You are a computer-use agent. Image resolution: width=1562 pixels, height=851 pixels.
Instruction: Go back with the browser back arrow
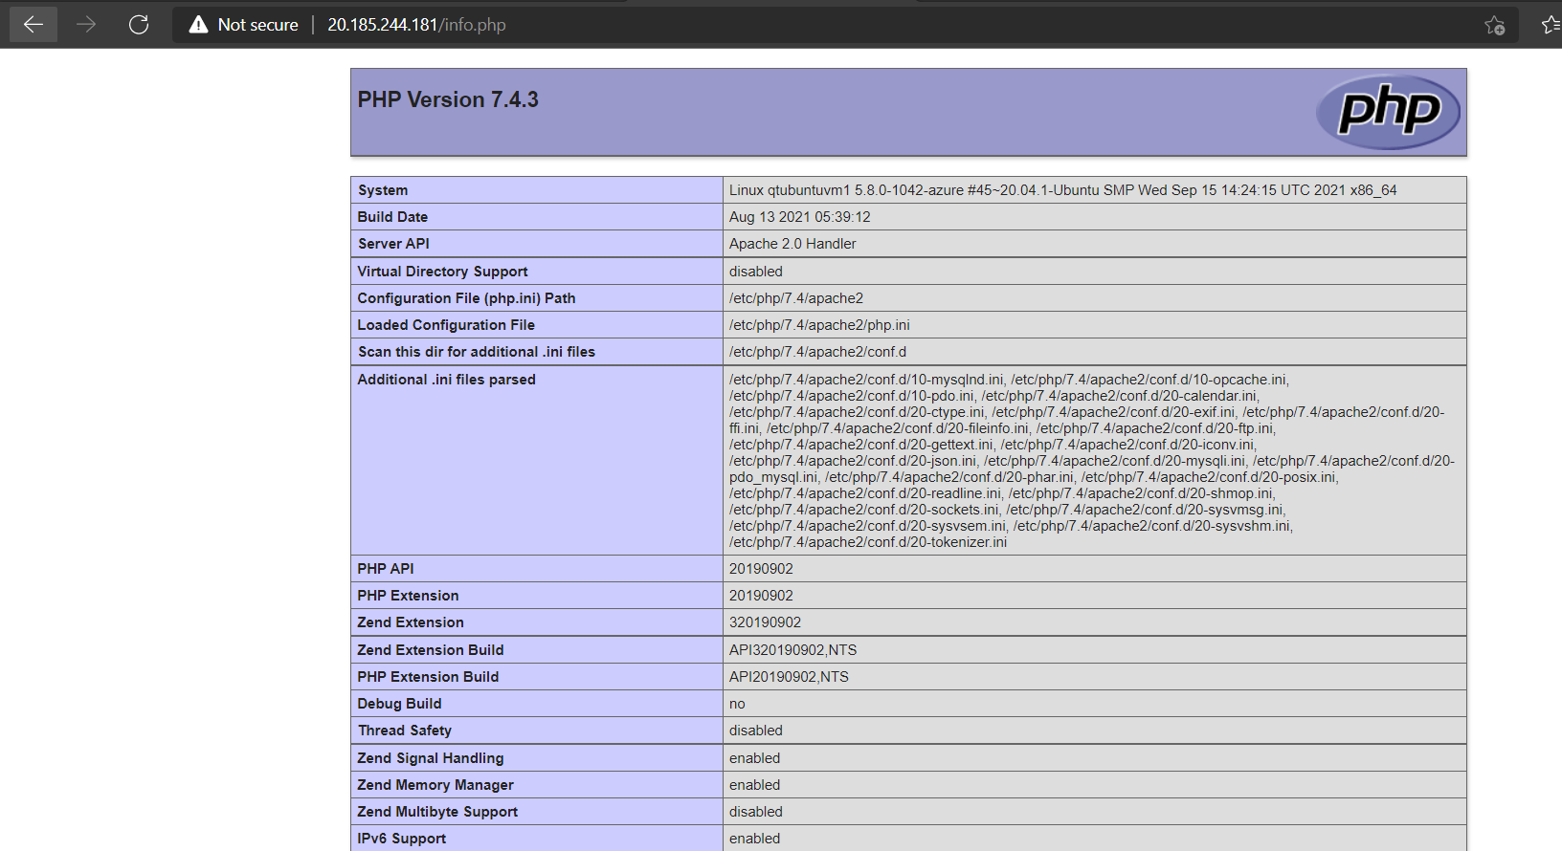[x=33, y=25]
